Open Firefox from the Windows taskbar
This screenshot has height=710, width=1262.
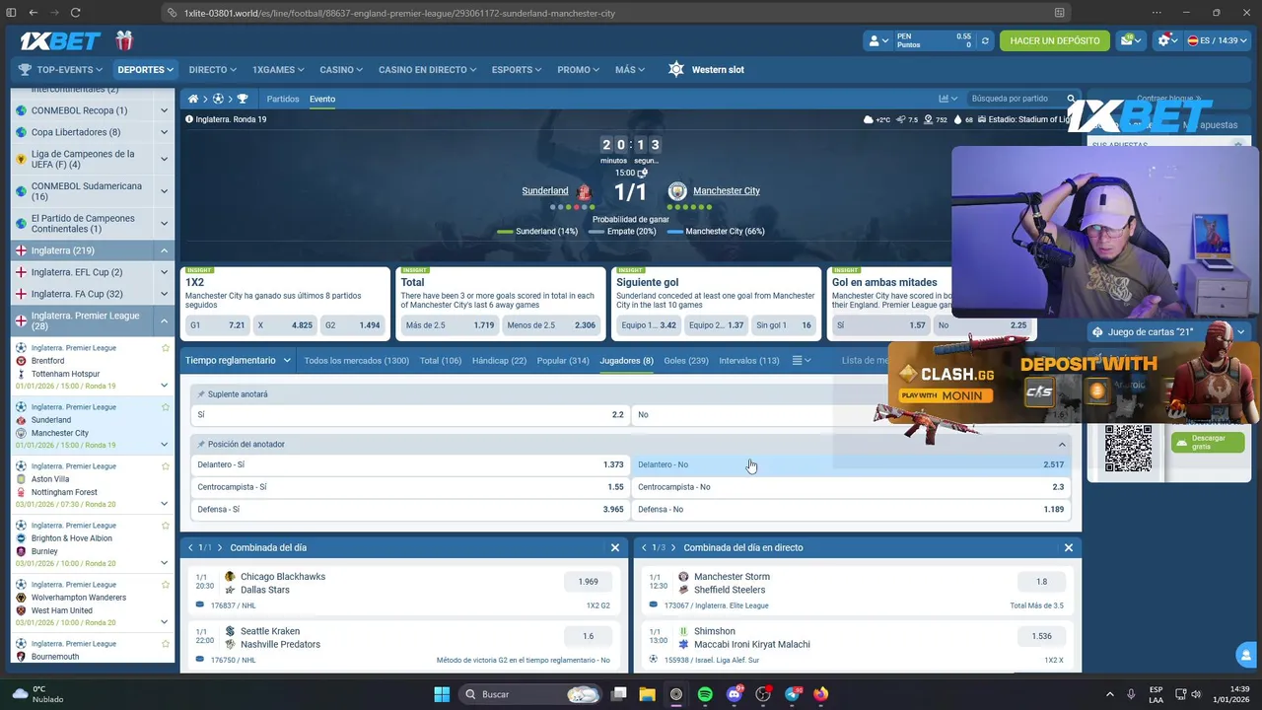821,694
